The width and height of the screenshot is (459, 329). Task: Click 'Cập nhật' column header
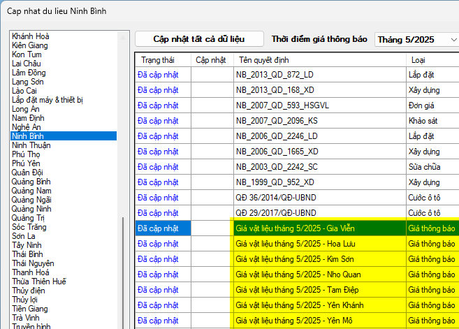click(211, 60)
